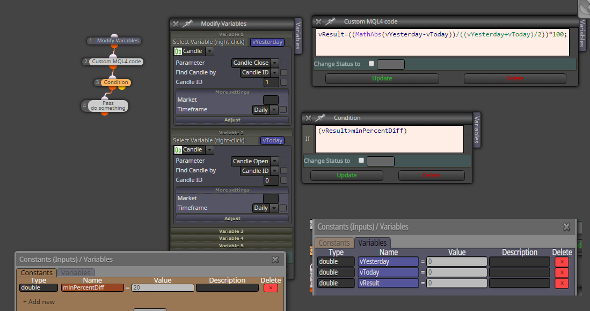Click the Candle icon in Variable 2

178,150
